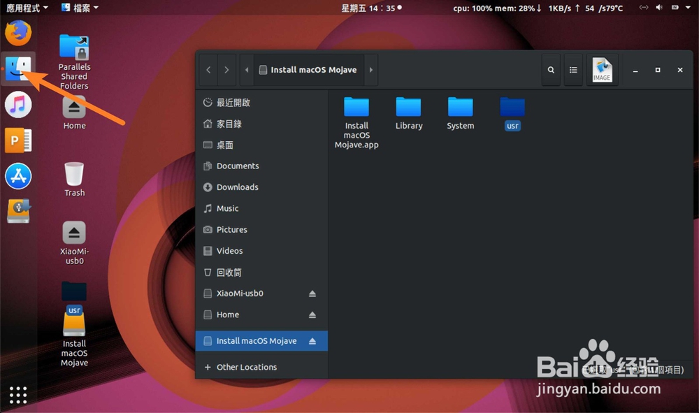Open the 應用程式 applications menu
This screenshot has height=413, width=699.
click(27, 8)
